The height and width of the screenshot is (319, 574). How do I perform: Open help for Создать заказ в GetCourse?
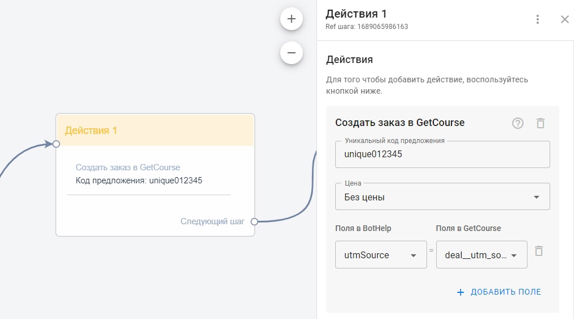pyautogui.click(x=518, y=123)
